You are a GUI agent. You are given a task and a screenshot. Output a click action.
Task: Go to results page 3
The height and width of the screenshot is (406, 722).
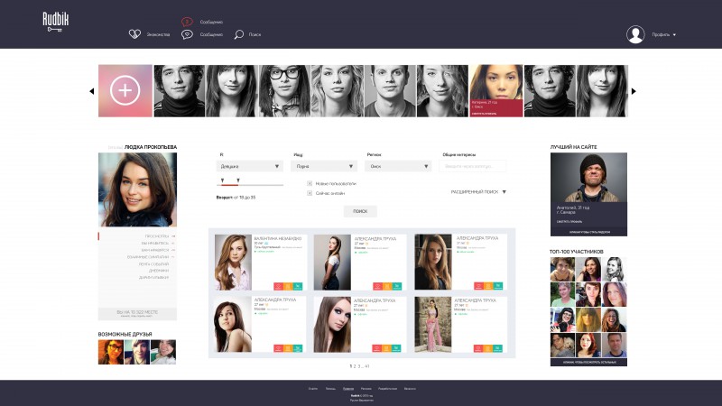(x=359, y=366)
